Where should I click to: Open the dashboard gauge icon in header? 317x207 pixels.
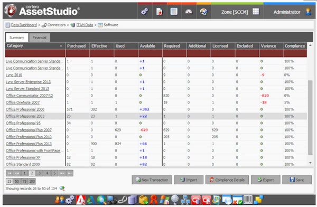pos(189,12)
